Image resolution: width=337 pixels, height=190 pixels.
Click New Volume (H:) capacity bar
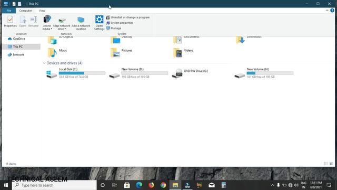(270, 73)
